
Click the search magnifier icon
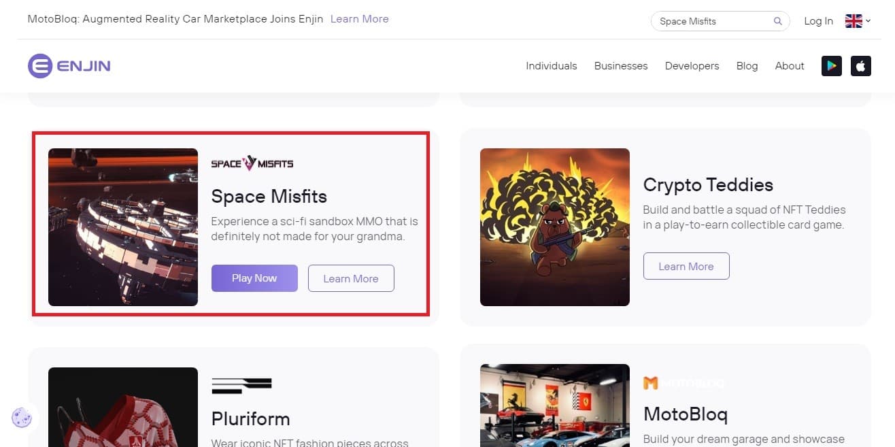tap(778, 21)
